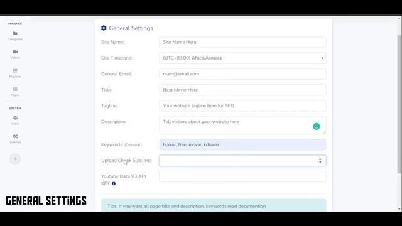Focus the Title field reading Best Movie Here
Image resolution: width=402 pixels, height=226 pixels.
click(x=242, y=90)
